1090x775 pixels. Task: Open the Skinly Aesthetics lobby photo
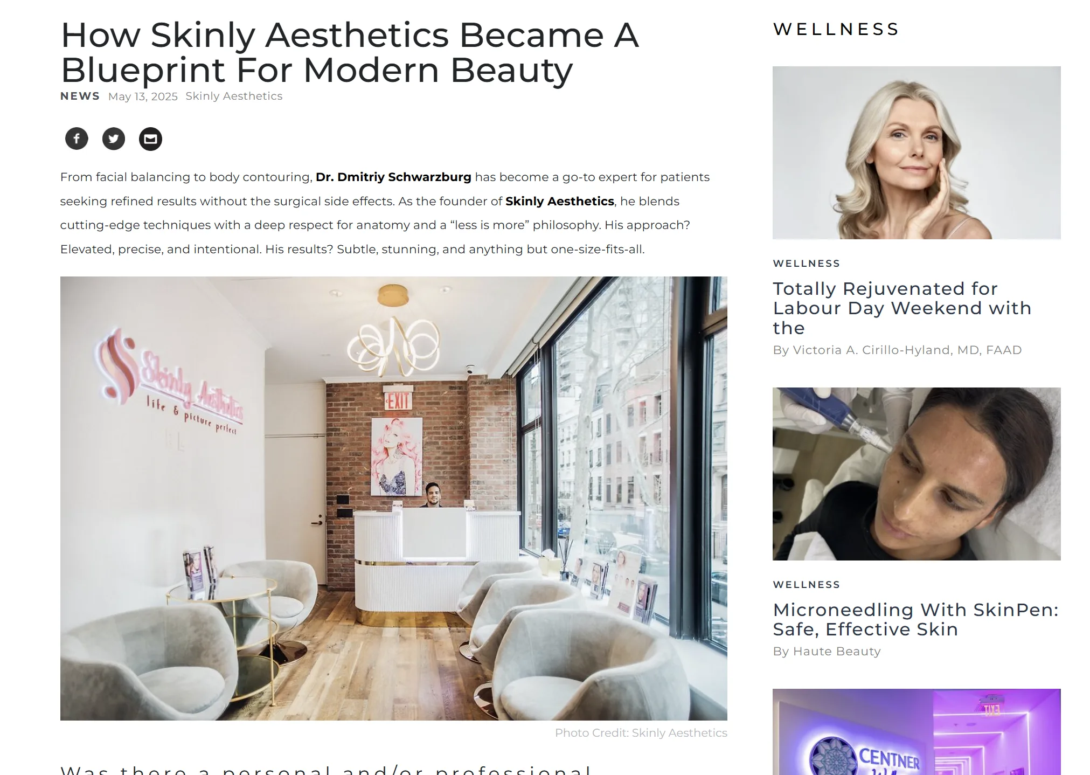point(394,499)
